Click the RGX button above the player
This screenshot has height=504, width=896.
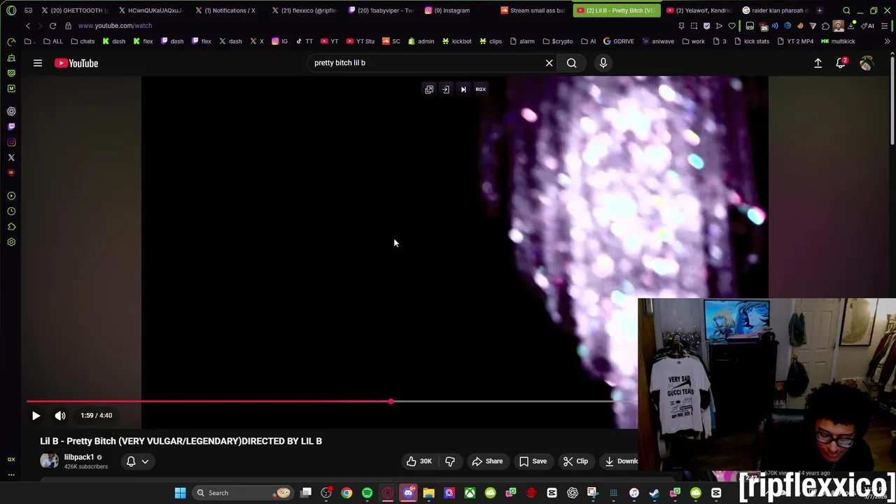(x=480, y=90)
